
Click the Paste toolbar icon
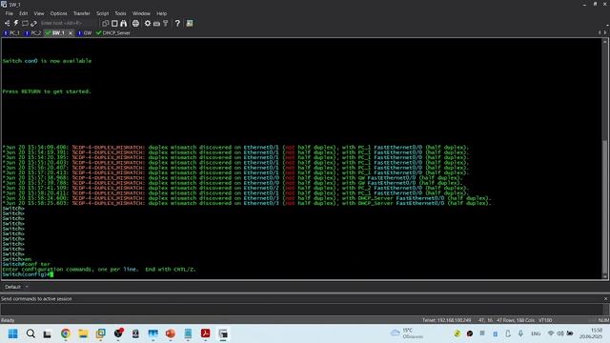[x=114, y=23]
